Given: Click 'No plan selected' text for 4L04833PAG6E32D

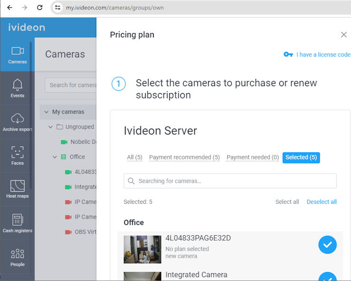Looking at the screenshot, I should 187,249.
